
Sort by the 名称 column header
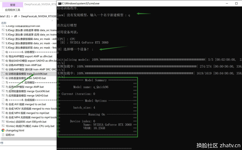click(x=4, y=23)
